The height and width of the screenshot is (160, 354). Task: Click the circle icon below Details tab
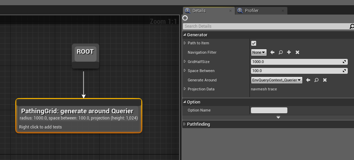tap(185, 18)
